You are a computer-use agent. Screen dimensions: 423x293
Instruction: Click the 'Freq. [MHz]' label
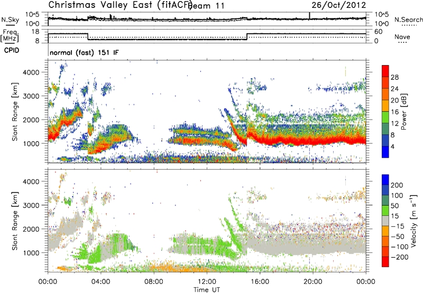pos(10,35)
